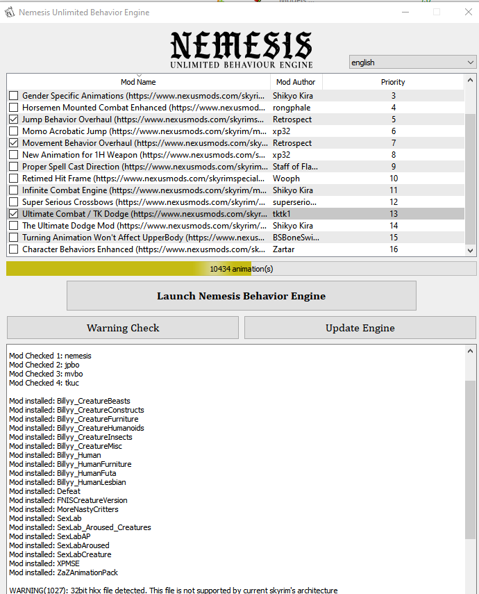
Task: Click log line 'Mod installed: FNISCreatureVersion'
Action: coord(68,500)
